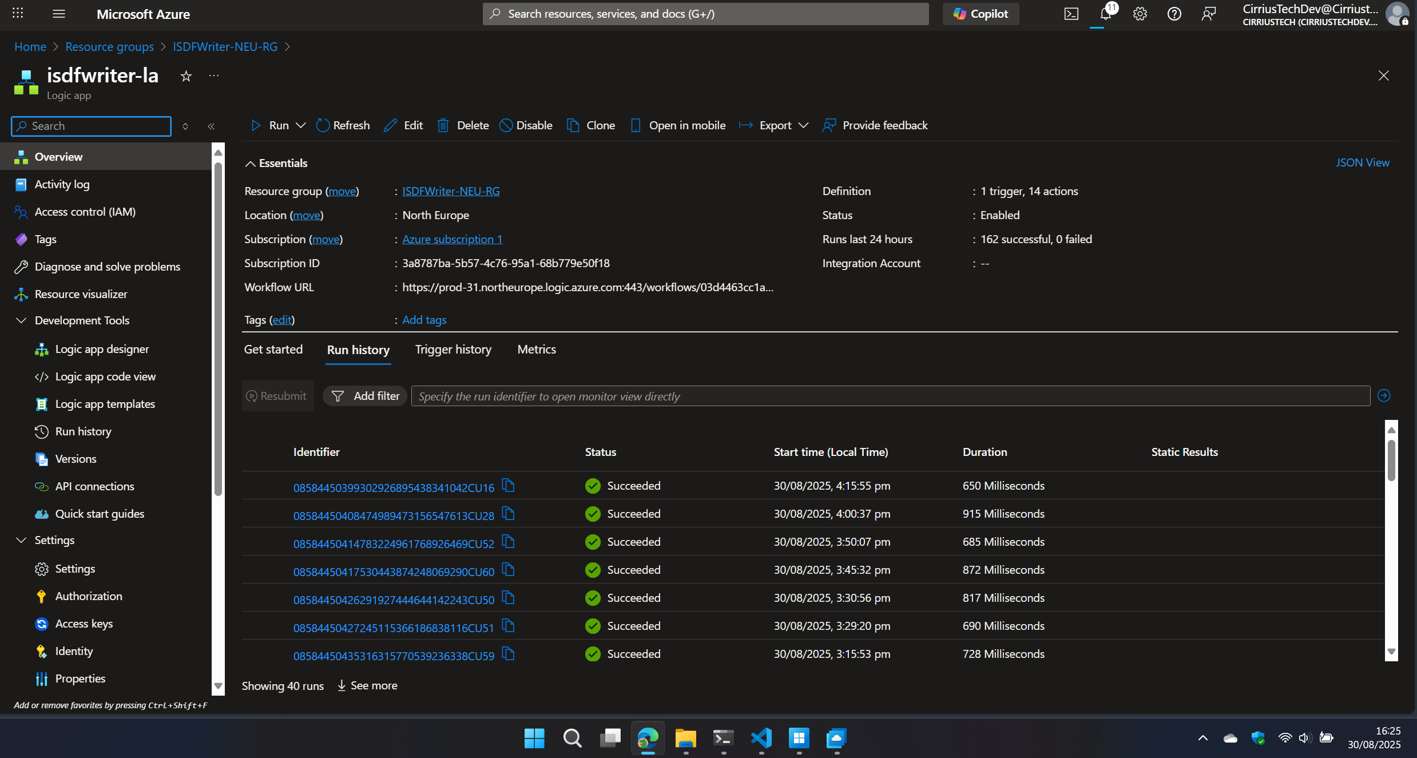Open Visual Studio Code from the taskbar
1417x758 pixels.
(761, 738)
